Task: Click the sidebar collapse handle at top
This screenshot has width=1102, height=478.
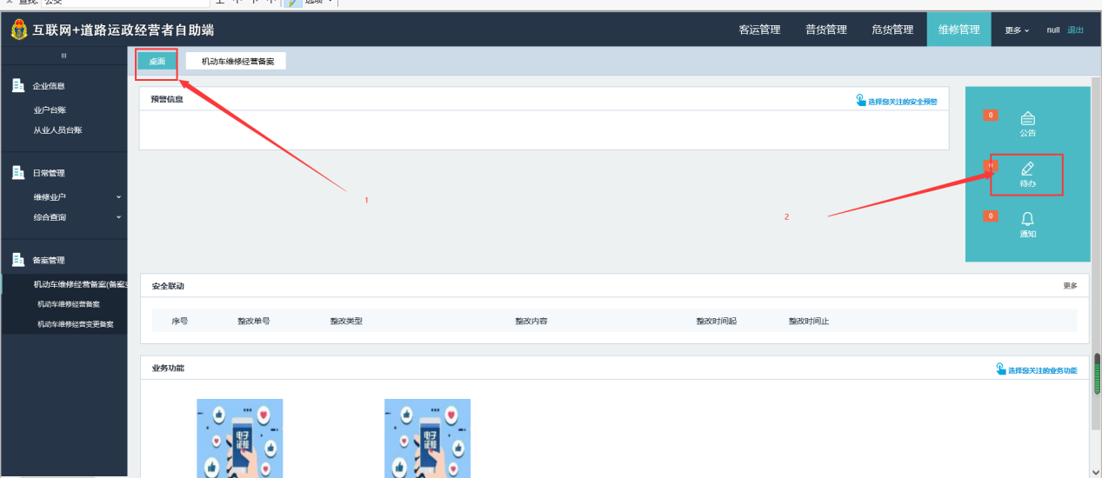Action: click(63, 56)
